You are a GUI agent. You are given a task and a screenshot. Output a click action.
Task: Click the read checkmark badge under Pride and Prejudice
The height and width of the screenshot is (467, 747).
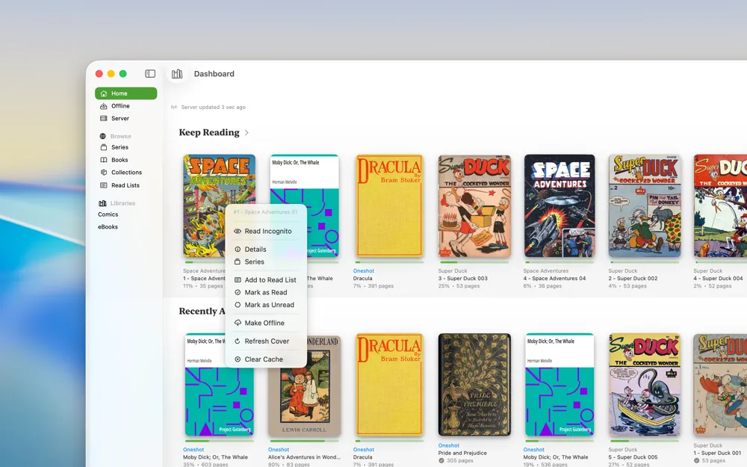tap(441, 460)
